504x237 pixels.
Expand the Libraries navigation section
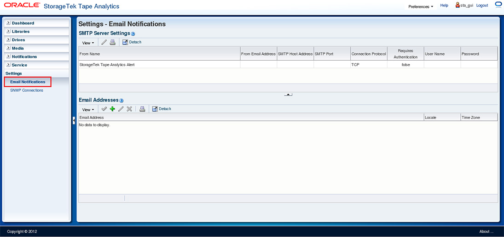(8, 31)
